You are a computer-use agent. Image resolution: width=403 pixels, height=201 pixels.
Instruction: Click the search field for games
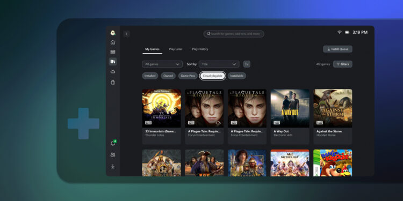coord(234,34)
